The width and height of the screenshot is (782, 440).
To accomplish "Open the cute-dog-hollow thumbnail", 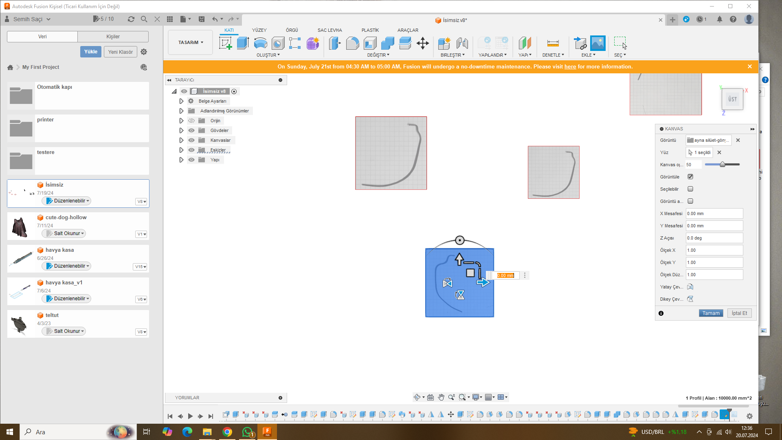I will pos(20,227).
